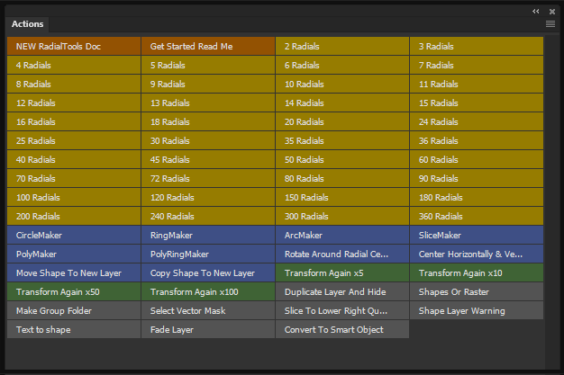Choose 7 Radials action
564x375 pixels.
point(477,65)
